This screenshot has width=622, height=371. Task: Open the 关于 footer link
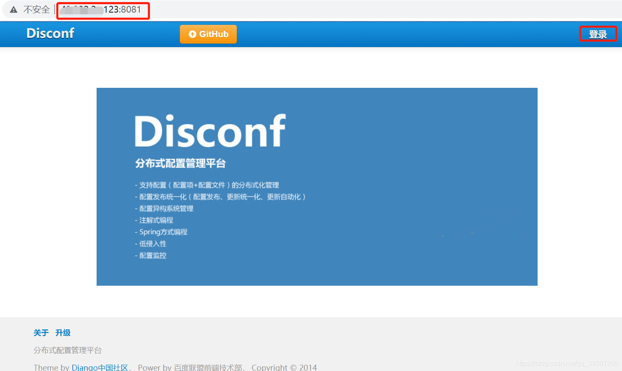(x=41, y=333)
